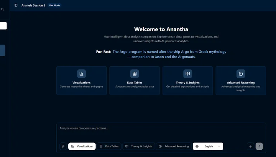
Task: Click the globe icon in the language selector
Action: [x=197, y=146]
